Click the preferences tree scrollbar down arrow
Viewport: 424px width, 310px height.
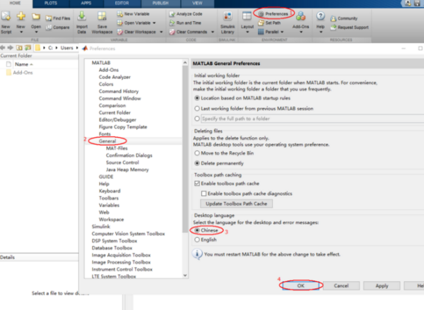[185, 275]
